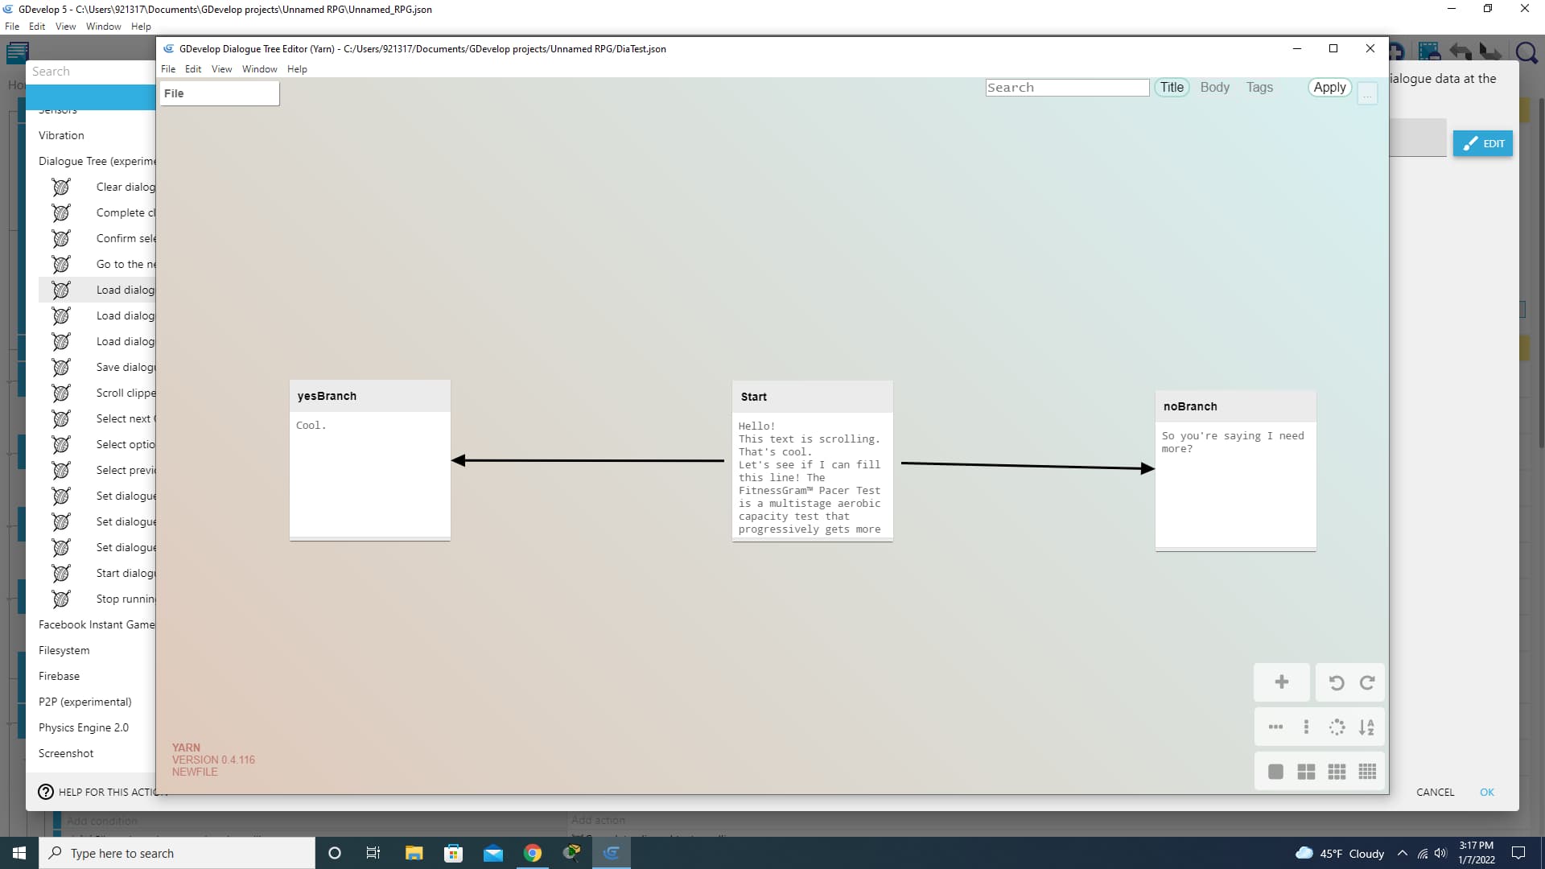Click the action list Search field
The width and height of the screenshot is (1545, 869).
click(93, 71)
